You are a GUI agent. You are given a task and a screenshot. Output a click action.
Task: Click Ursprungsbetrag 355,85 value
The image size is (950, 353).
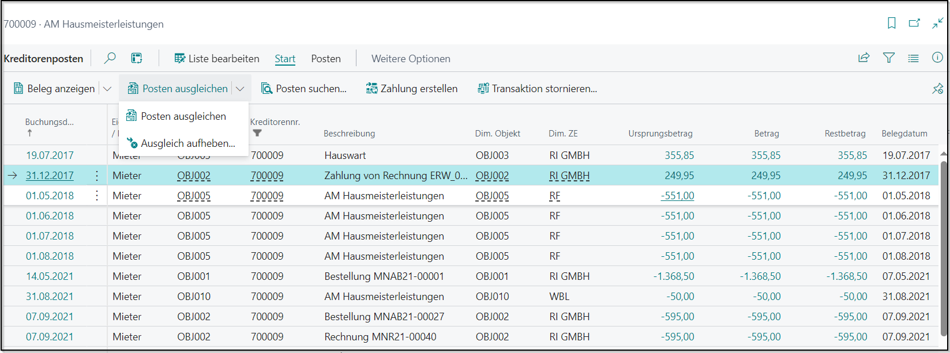[x=679, y=155]
